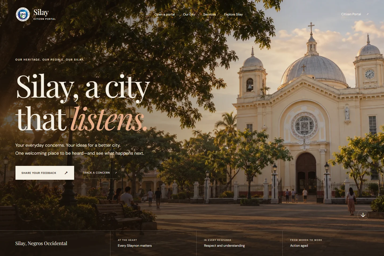Select 'Explore Silay' in the nav bar
Viewport: 384px width, 256px height.
pyautogui.click(x=233, y=14)
